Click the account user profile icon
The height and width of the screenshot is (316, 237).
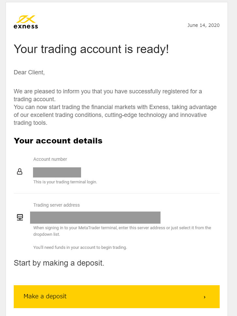click(20, 172)
